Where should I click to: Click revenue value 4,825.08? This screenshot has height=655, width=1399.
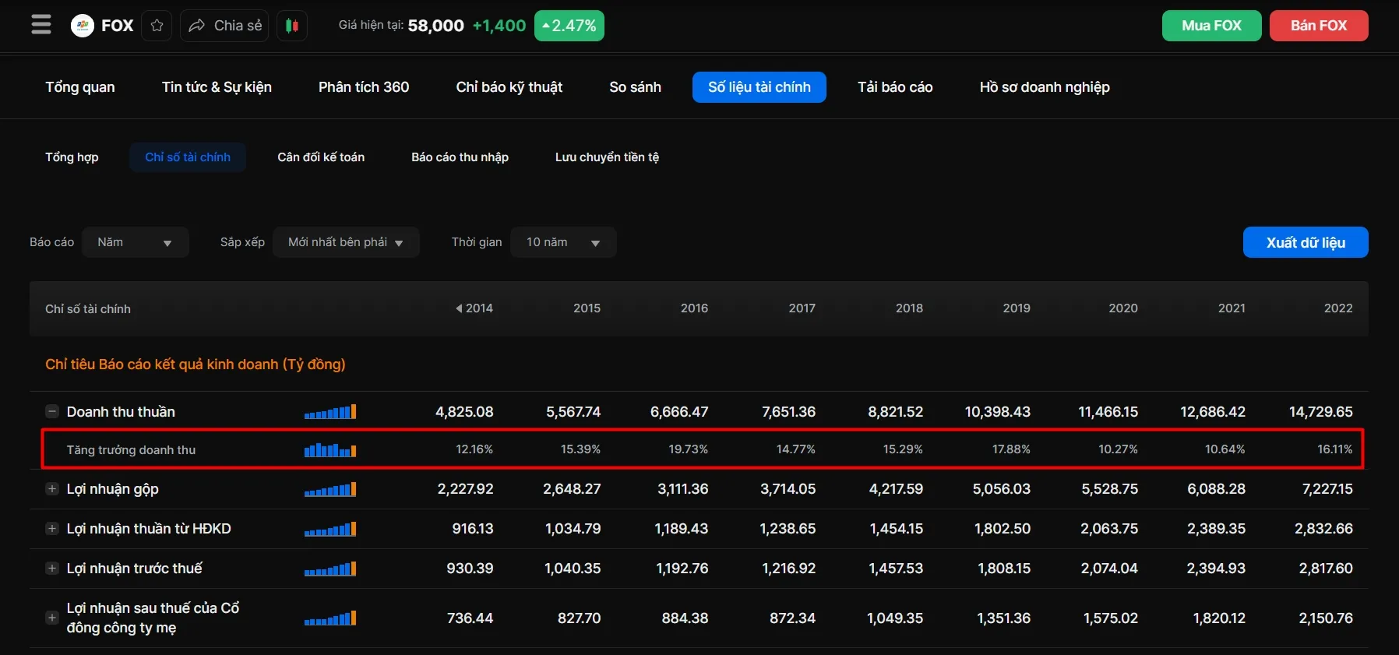coord(464,412)
